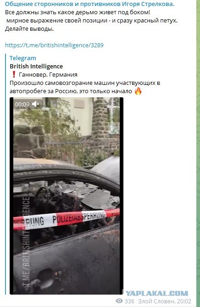Click the 'Делайте выводы.' message text

click(x=29, y=29)
